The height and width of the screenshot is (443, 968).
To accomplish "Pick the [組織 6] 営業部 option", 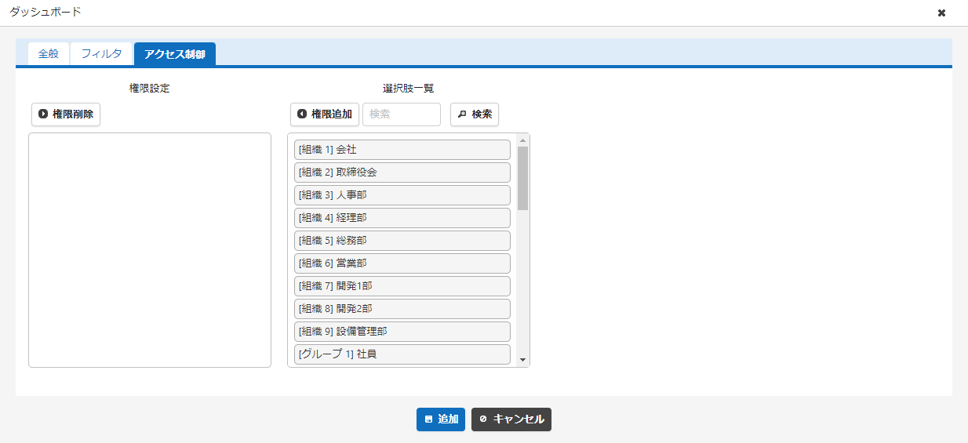I will [402, 263].
